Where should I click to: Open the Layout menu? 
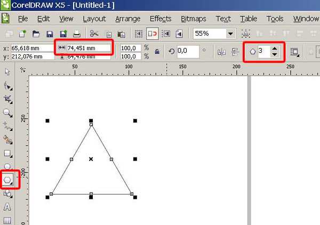pyautogui.click(x=94, y=19)
